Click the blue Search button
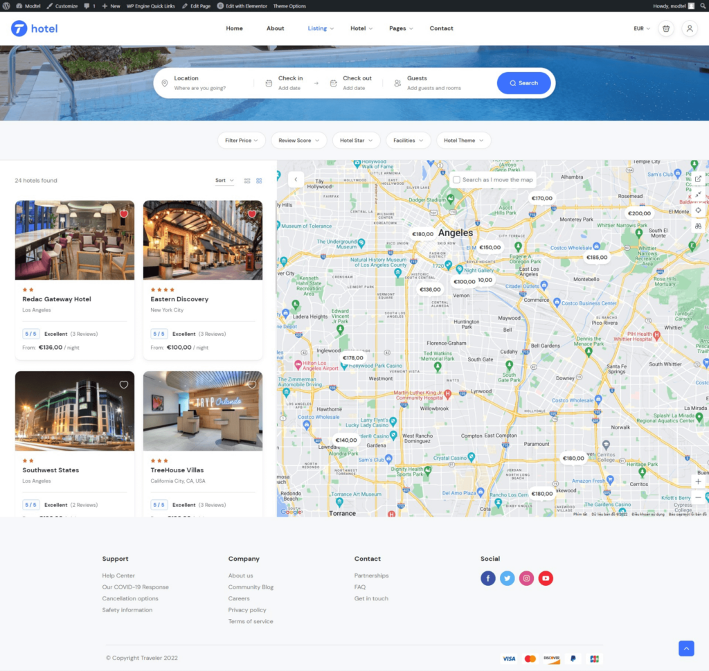The image size is (709, 671). 523,82
